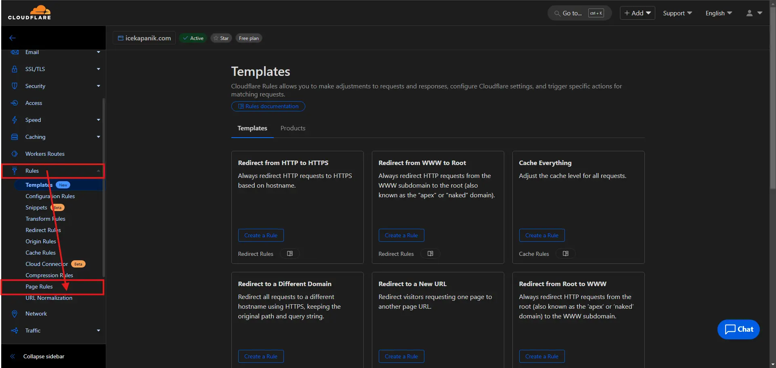Open docs icon on HTTP to HTTPS card
776x368 pixels.
(x=290, y=253)
